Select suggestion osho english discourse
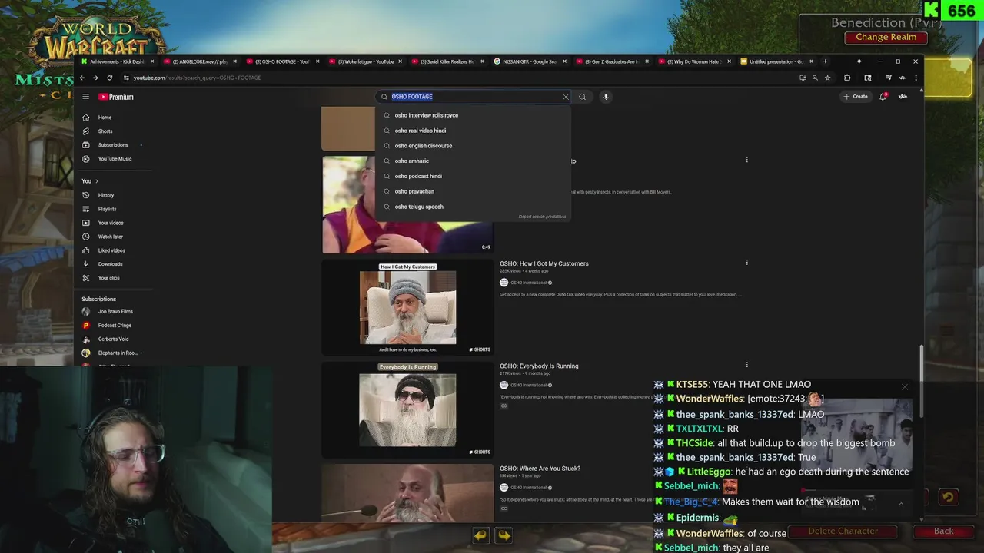 pos(473,146)
